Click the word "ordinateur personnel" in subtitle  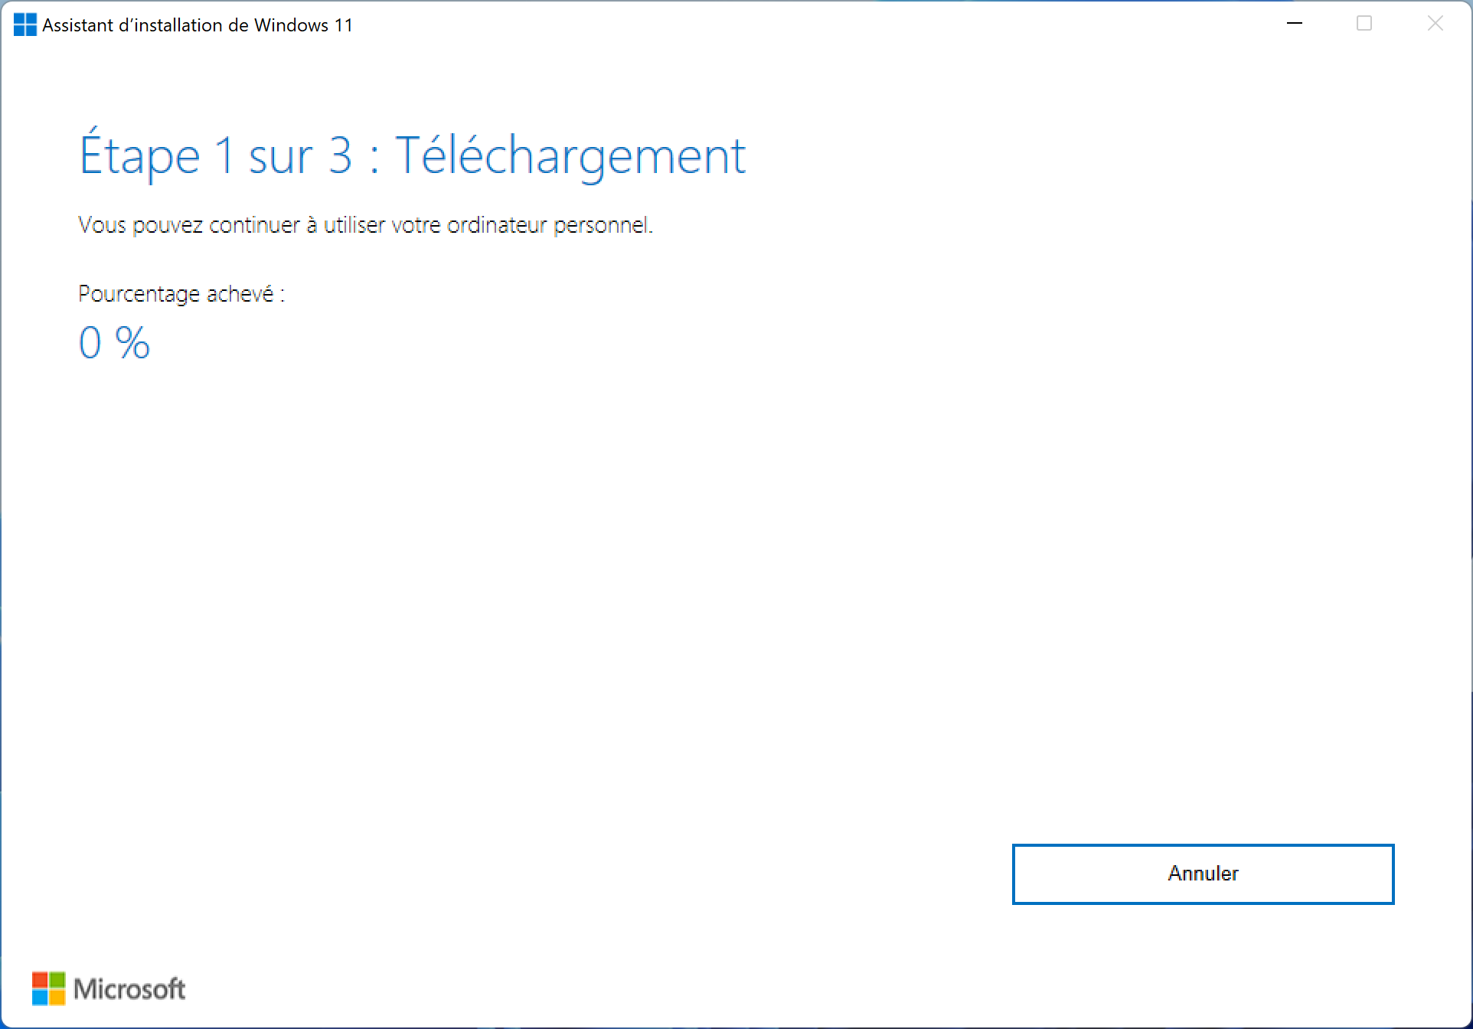point(550,225)
